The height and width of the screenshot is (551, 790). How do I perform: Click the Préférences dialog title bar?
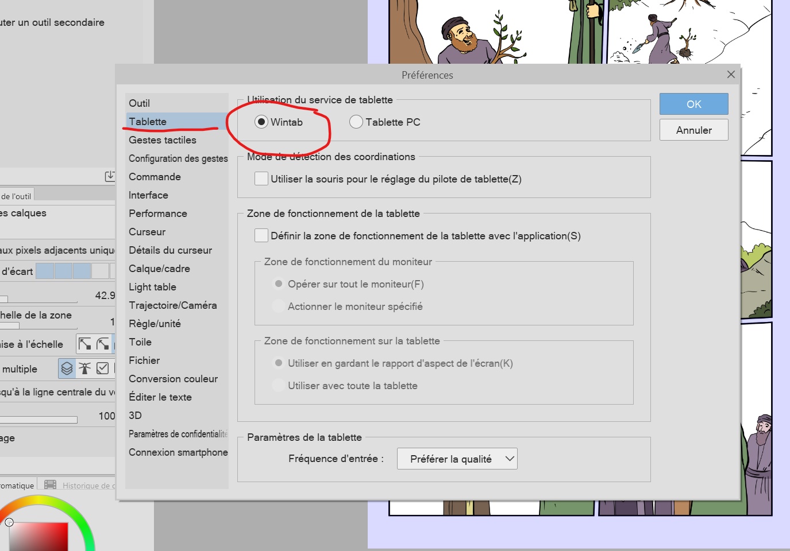click(x=427, y=75)
